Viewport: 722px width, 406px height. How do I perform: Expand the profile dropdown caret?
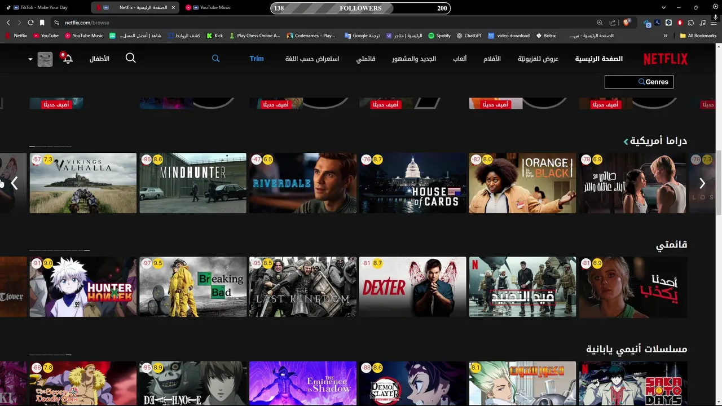click(x=30, y=59)
